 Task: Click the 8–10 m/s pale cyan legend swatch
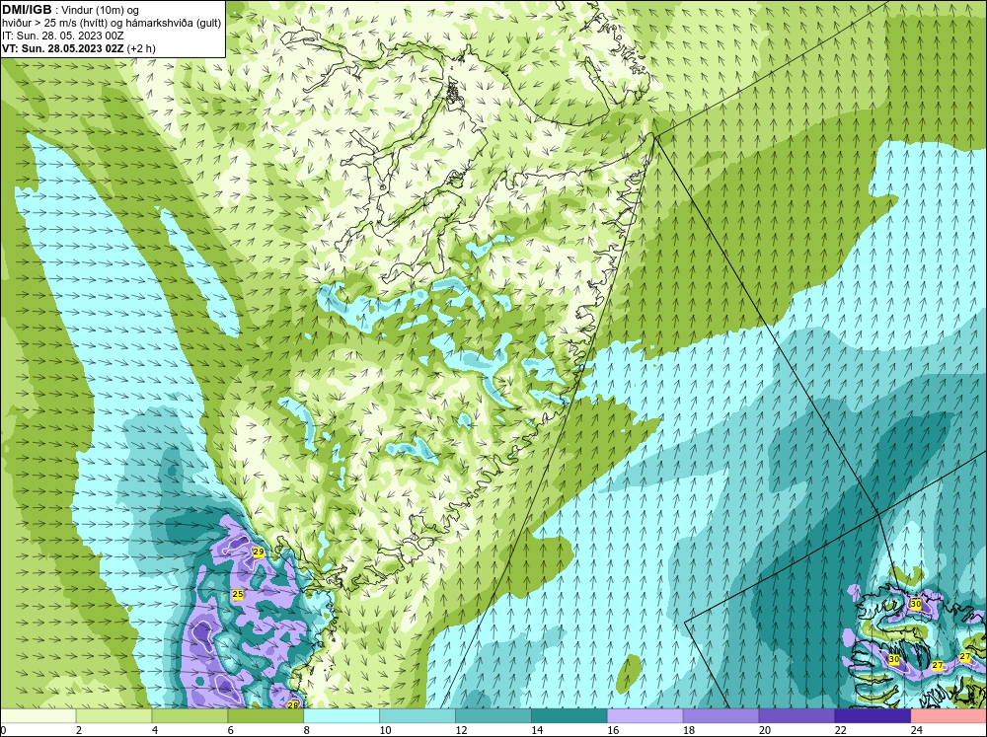342,715
